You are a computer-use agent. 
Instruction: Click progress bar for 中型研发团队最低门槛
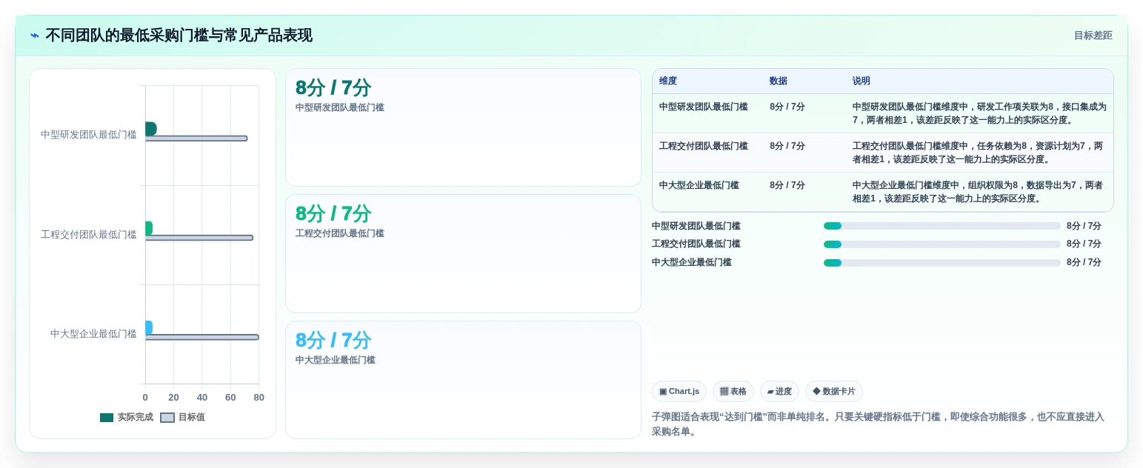(942, 226)
